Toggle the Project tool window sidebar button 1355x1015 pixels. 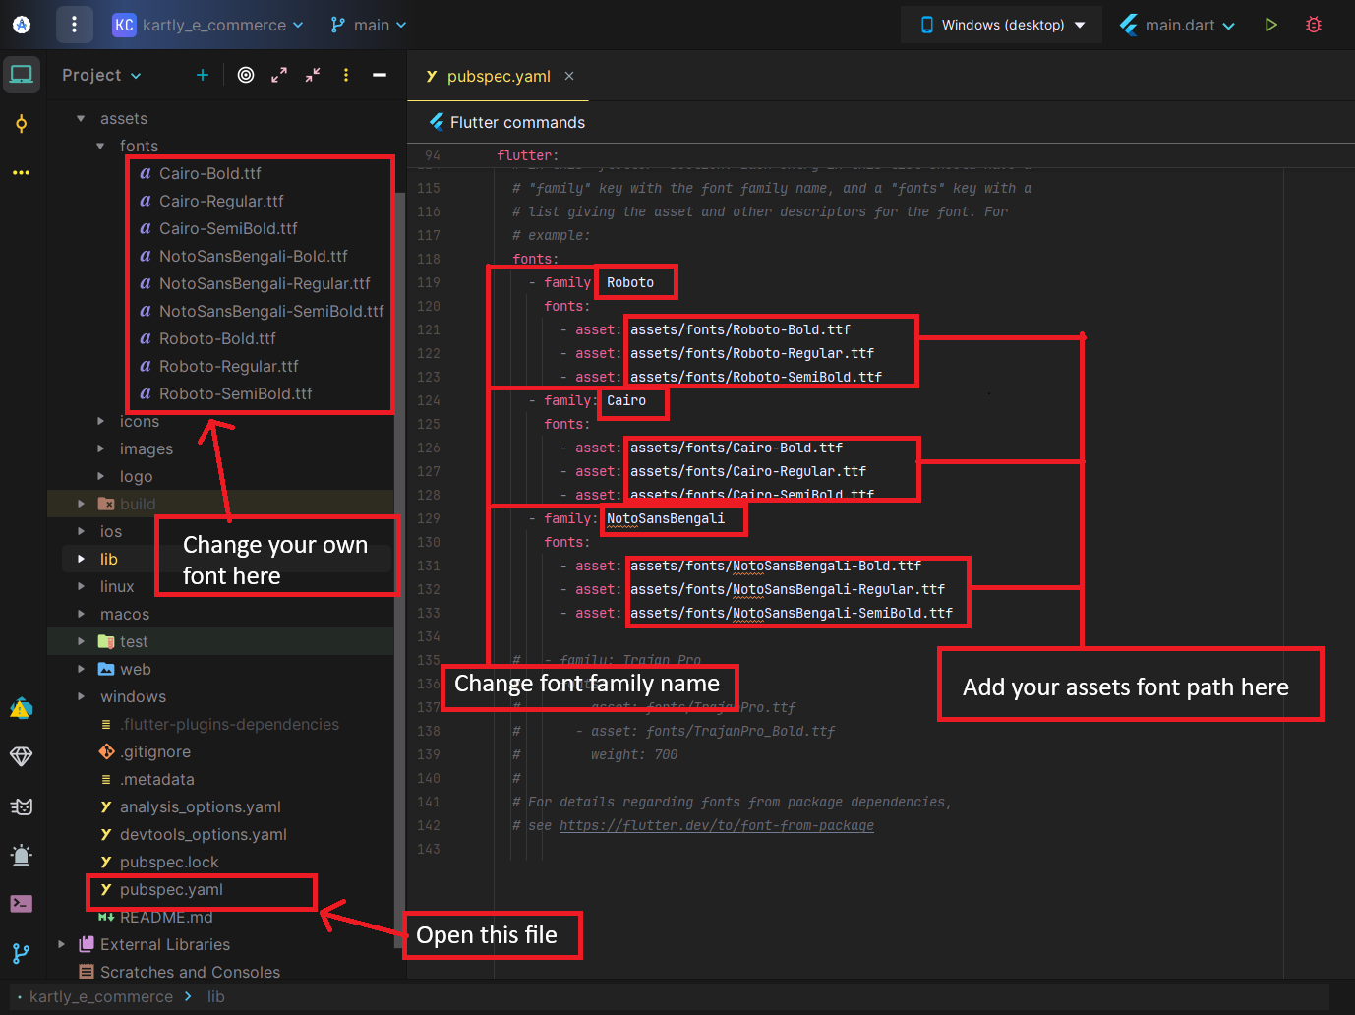pyautogui.click(x=22, y=75)
